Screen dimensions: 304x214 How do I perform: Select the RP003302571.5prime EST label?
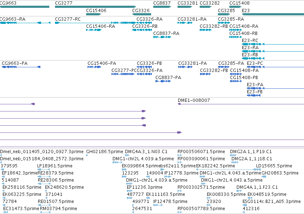pos(201,187)
